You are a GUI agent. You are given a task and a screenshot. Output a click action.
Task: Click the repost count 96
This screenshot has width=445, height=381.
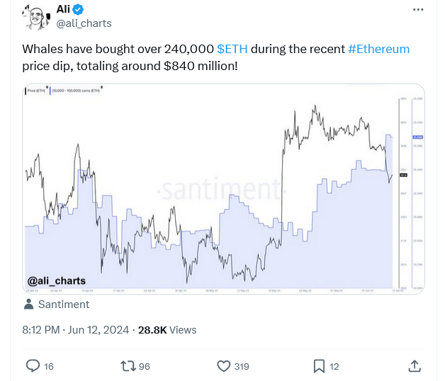tap(144, 367)
